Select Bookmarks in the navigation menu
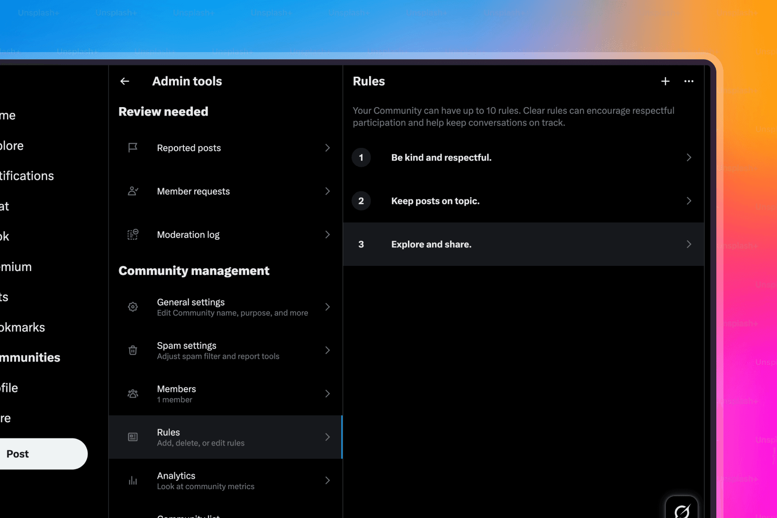777x518 pixels. pyautogui.click(x=22, y=327)
